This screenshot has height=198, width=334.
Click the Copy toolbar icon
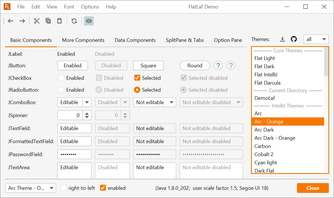pyautogui.click(x=48, y=21)
